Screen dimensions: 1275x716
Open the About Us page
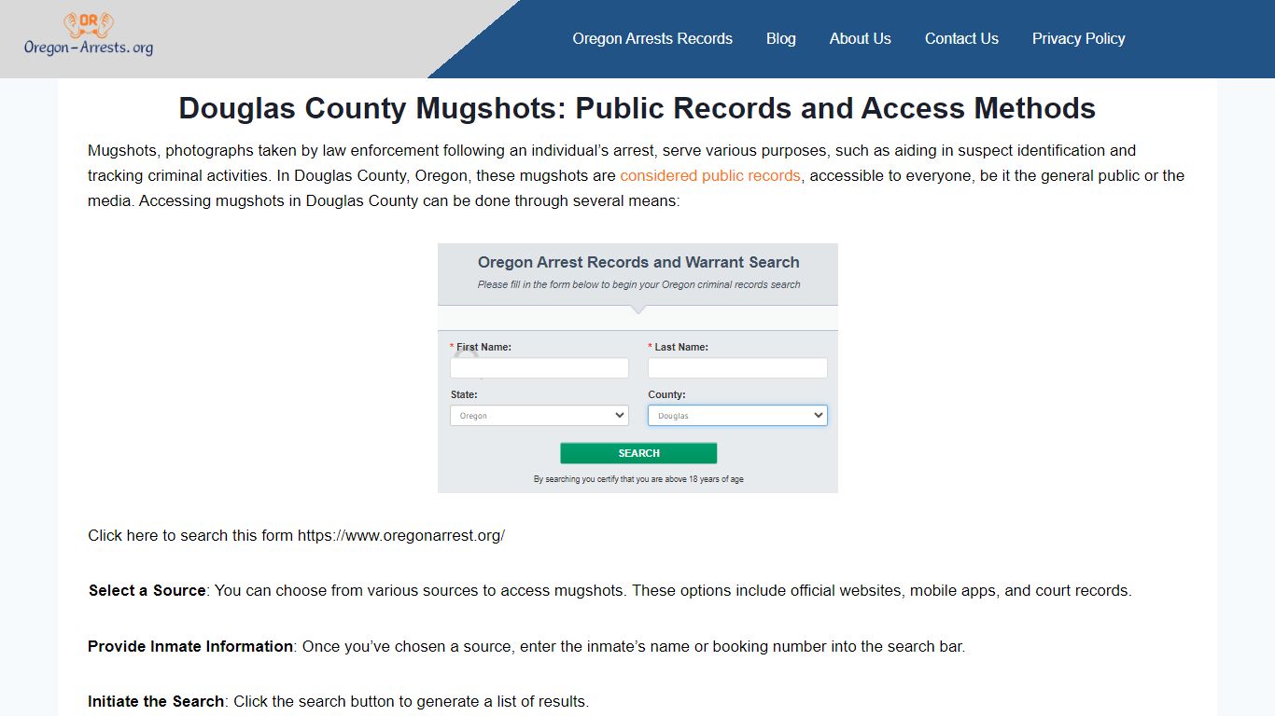pos(861,38)
